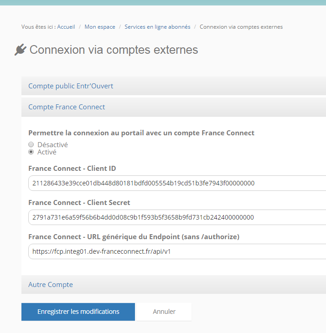Click the 'Connexion via comptes externes' page heading
Image resolution: width=326 pixels, height=333 pixels.
click(114, 50)
